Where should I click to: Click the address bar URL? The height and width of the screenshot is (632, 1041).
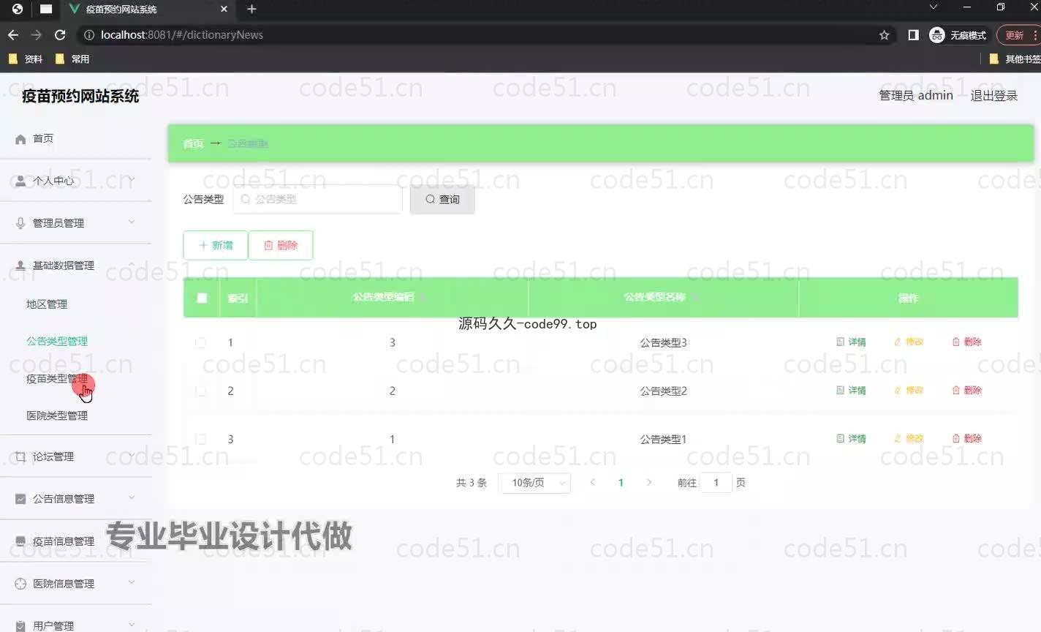(x=182, y=35)
